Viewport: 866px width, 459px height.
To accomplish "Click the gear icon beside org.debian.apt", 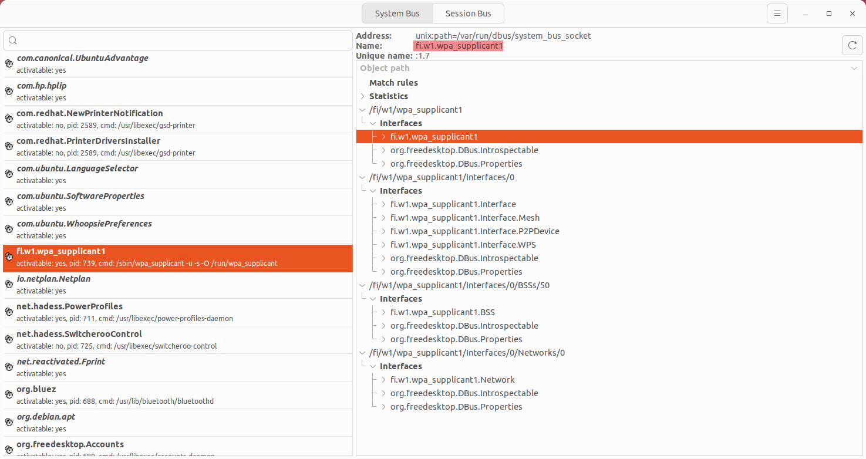I will pos(9,422).
